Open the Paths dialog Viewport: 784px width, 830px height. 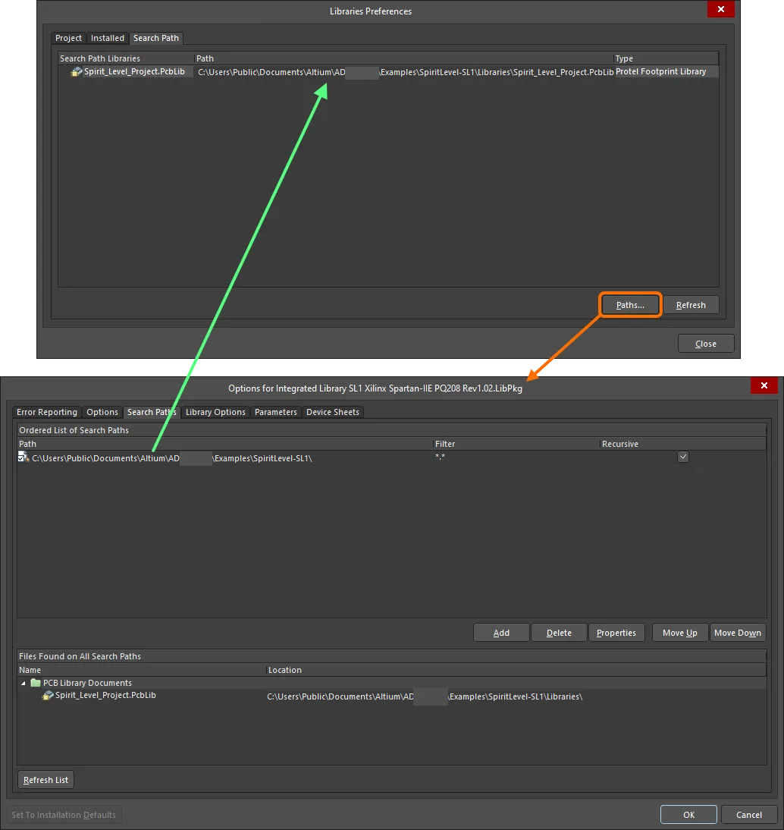click(x=630, y=304)
